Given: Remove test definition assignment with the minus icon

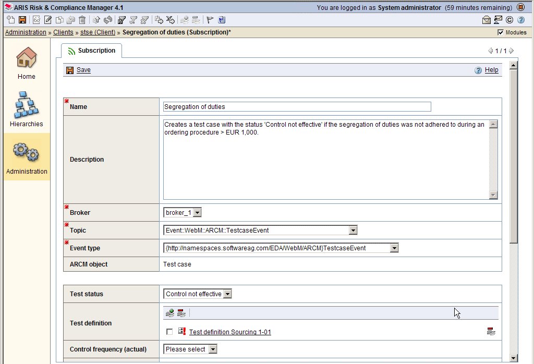Looking at the screenshot, I should tap(181, 312).
